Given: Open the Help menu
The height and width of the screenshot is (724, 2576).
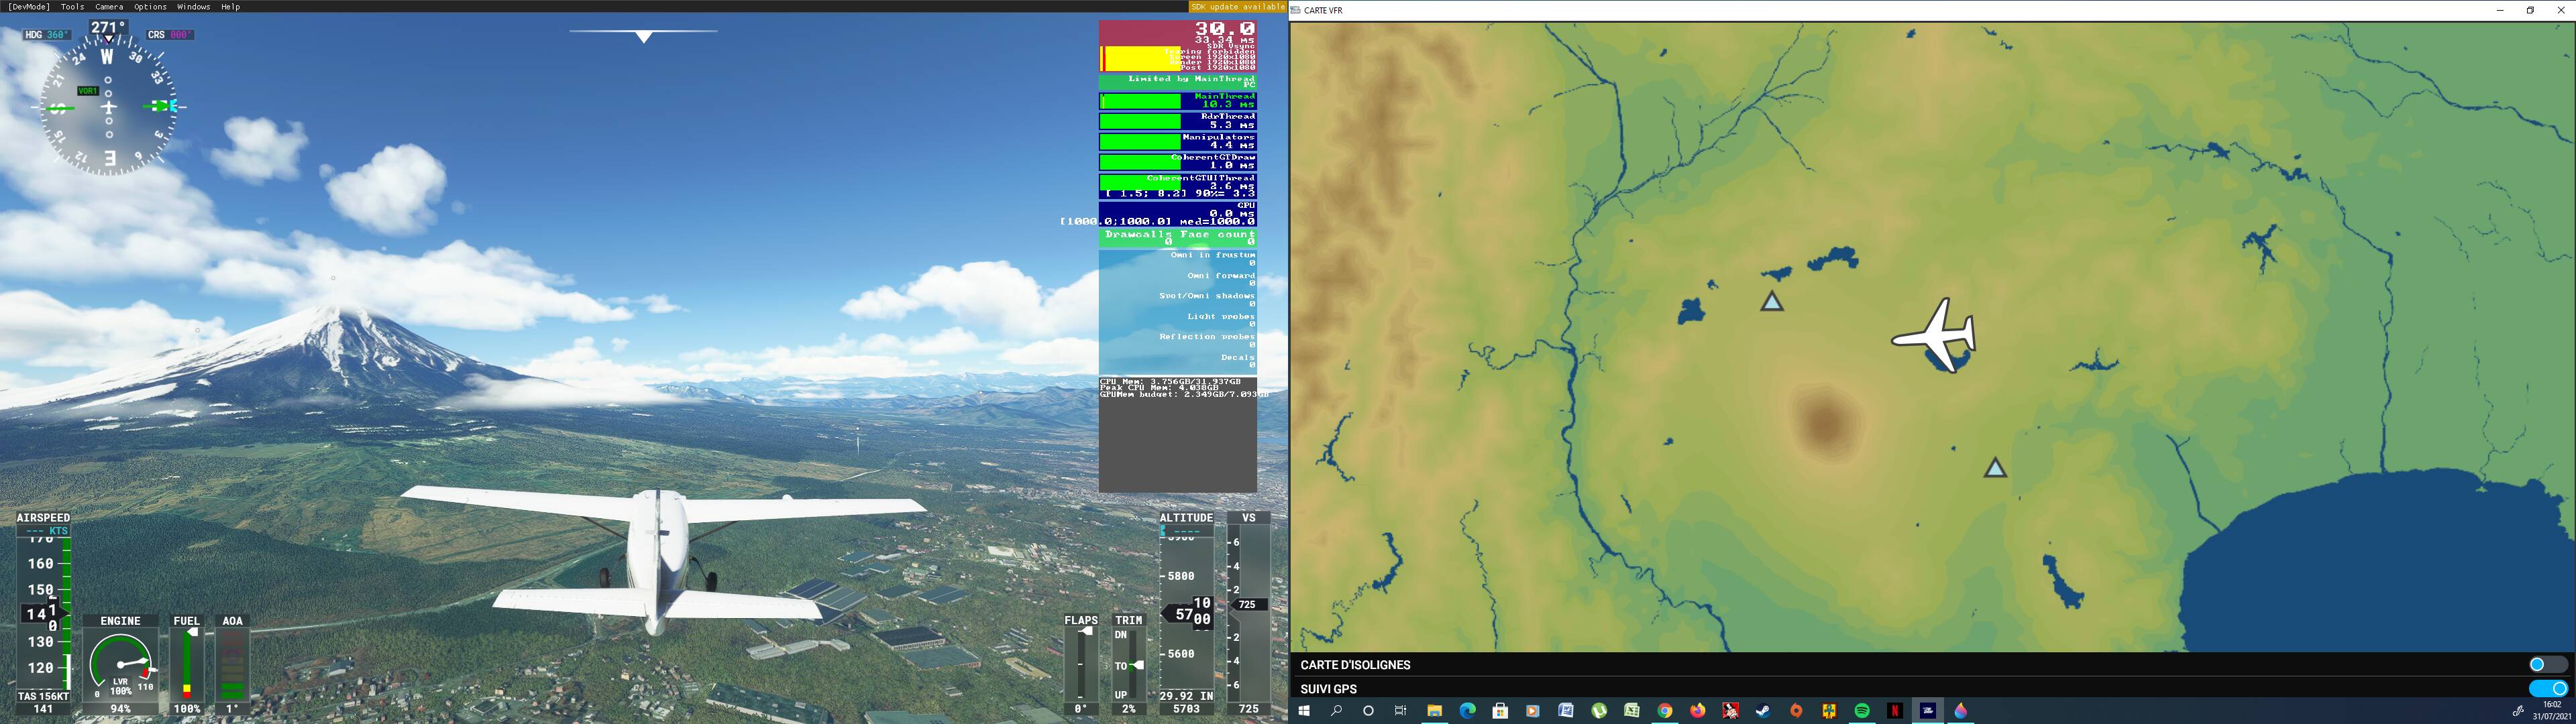Looking at the screenshot, I should tap(230, 6).
